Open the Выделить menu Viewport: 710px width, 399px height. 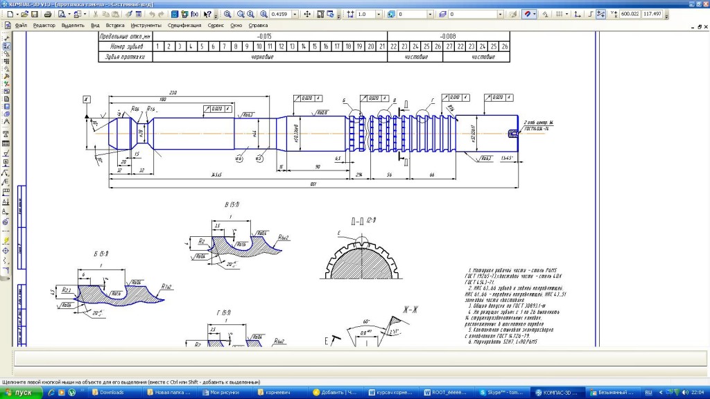pos(73,26)
